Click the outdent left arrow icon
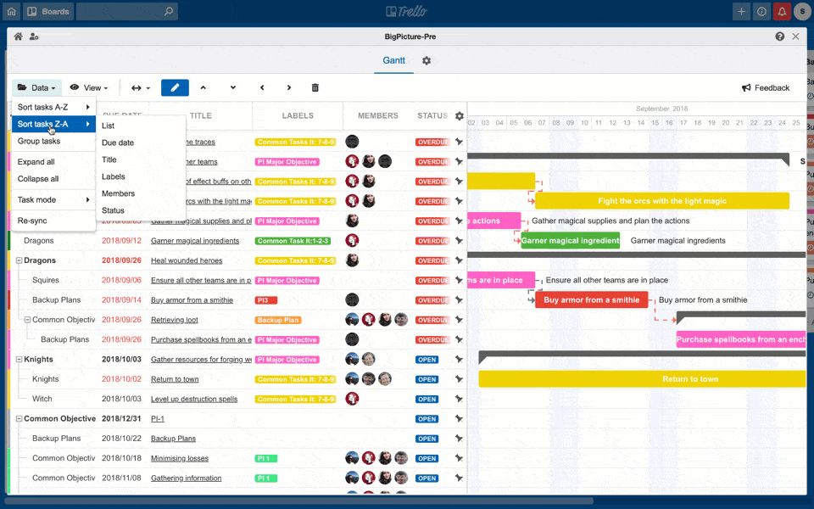This screenshot has width=814, height=509. [262, 87]
